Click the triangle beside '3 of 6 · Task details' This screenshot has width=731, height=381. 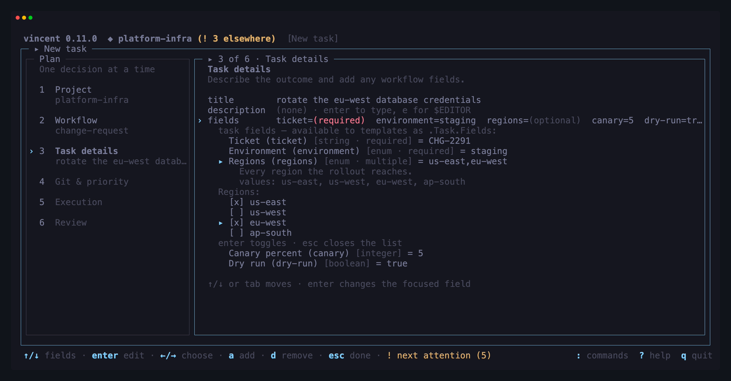coord(210,59)
